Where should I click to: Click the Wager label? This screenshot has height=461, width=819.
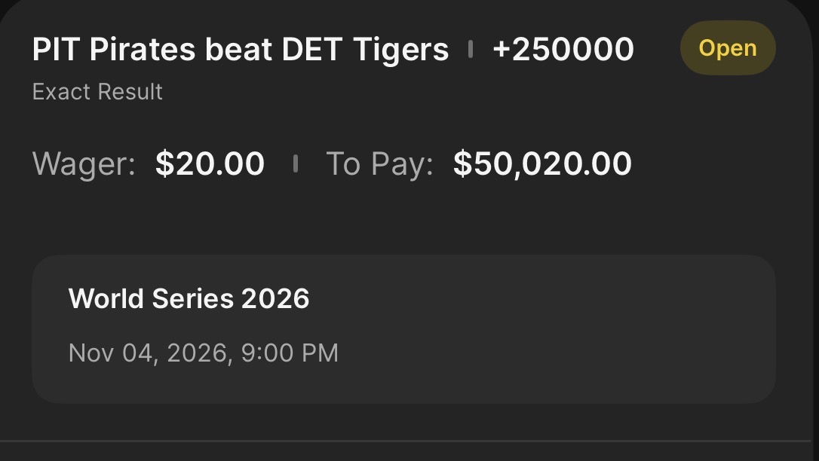coord(84,163)
